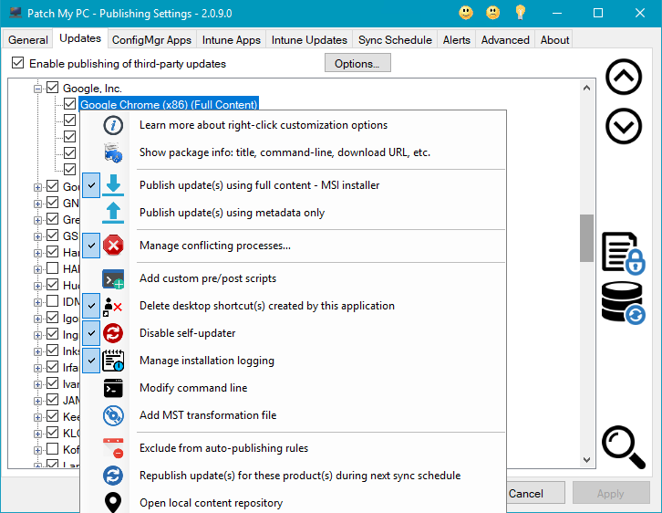Click the down arrow circle icon

(624, 126)
